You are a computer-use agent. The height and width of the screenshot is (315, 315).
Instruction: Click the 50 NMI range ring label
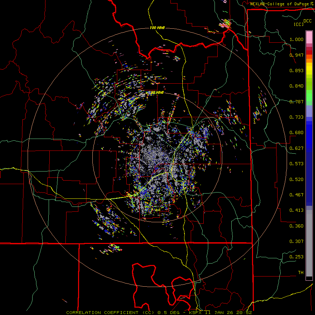tap(157, 93)
